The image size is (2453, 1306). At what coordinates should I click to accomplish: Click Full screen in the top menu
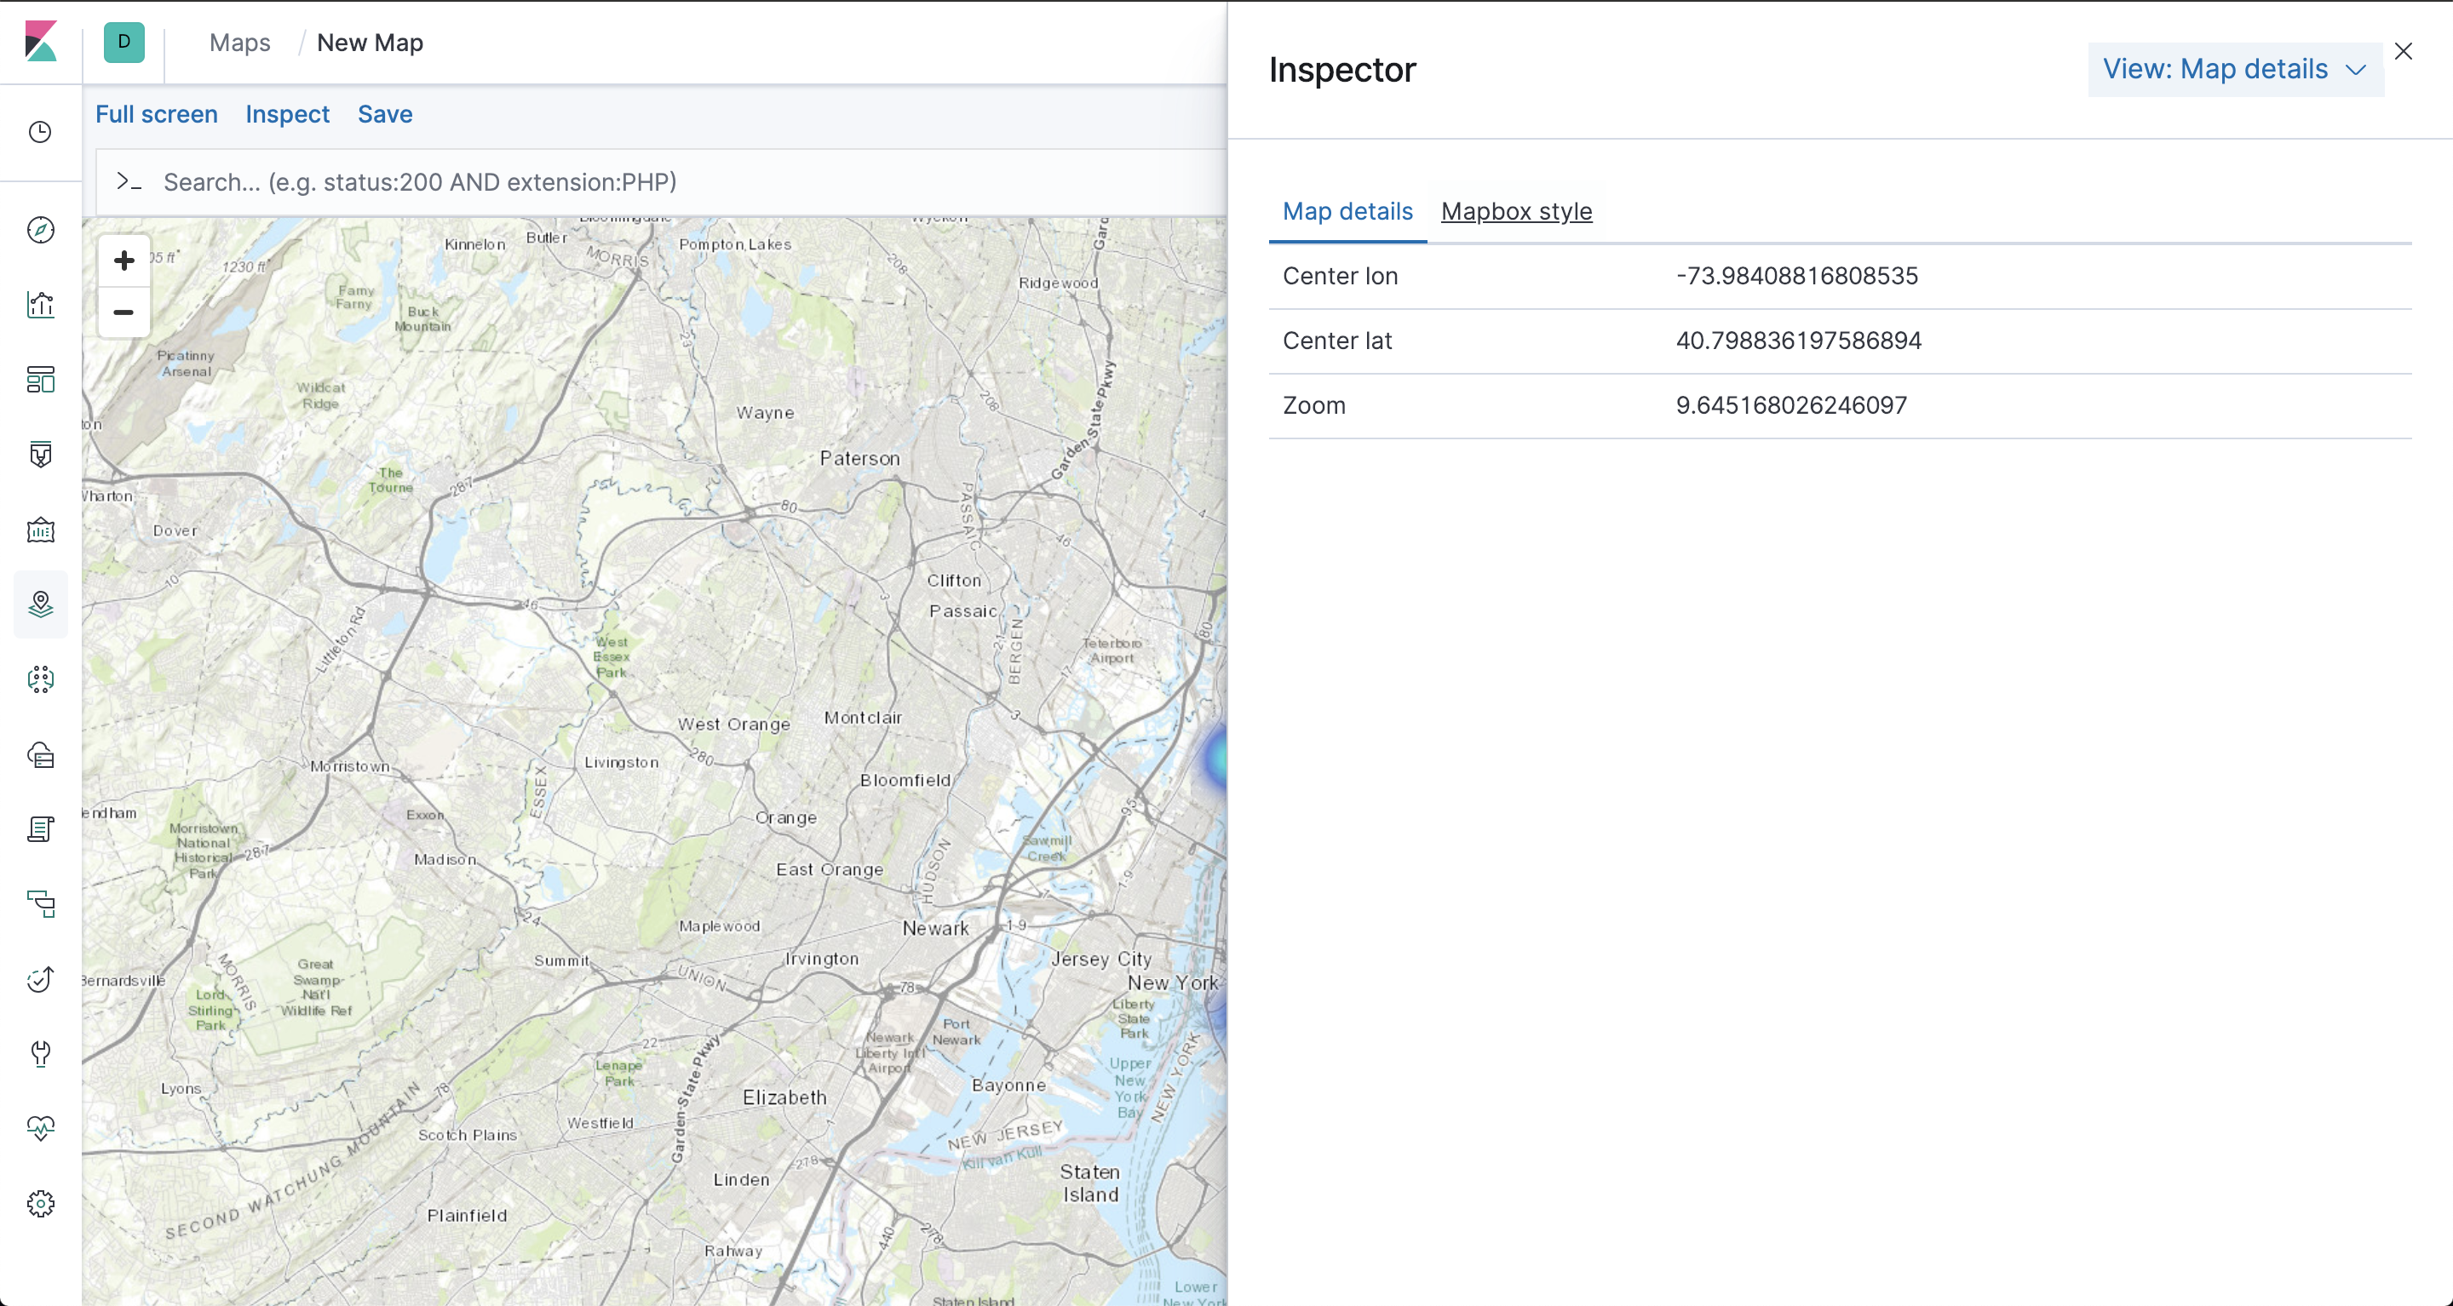156,114
